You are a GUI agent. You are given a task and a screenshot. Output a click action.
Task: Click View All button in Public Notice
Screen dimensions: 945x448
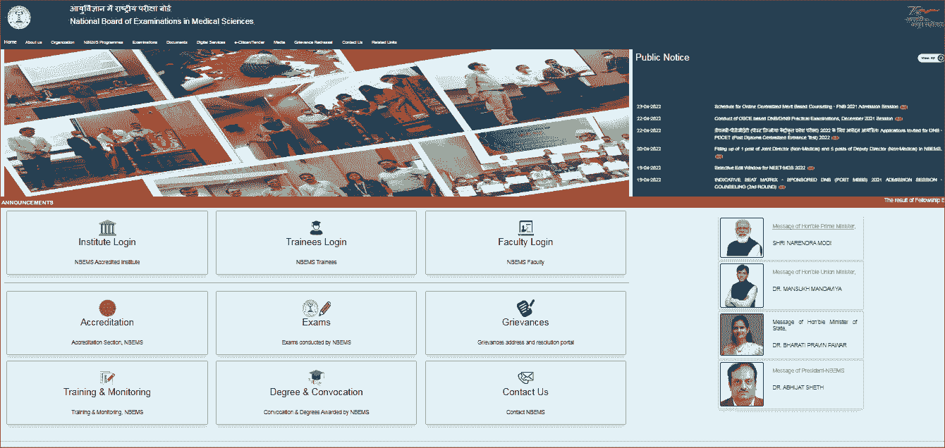click(x=929, y=58)
